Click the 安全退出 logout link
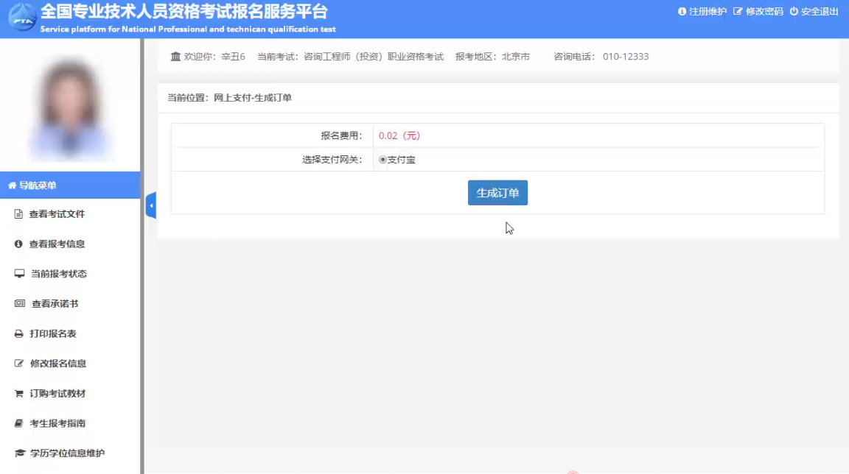Image resolution: width=849 pixels, height=474 pixels. (x=814, y=12)
